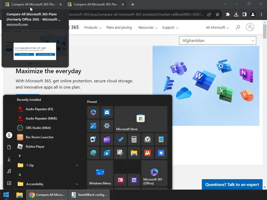Open the Calculator tile
Image resolution: width=267 pixels, height=200 pixels.
tap(134, 139)
